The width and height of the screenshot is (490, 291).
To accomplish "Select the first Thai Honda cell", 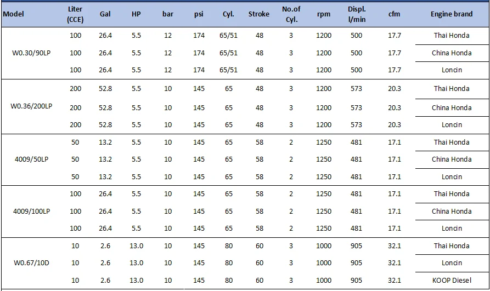I will point(451,36).
